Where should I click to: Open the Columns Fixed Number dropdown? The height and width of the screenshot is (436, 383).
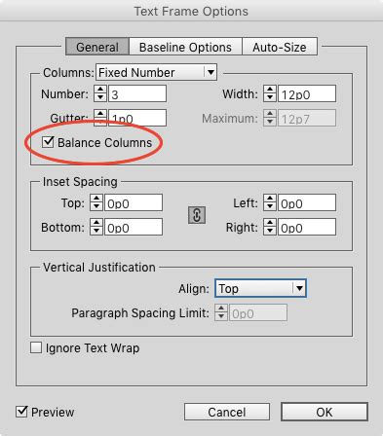pyautogui.click(x=156, y=72)
